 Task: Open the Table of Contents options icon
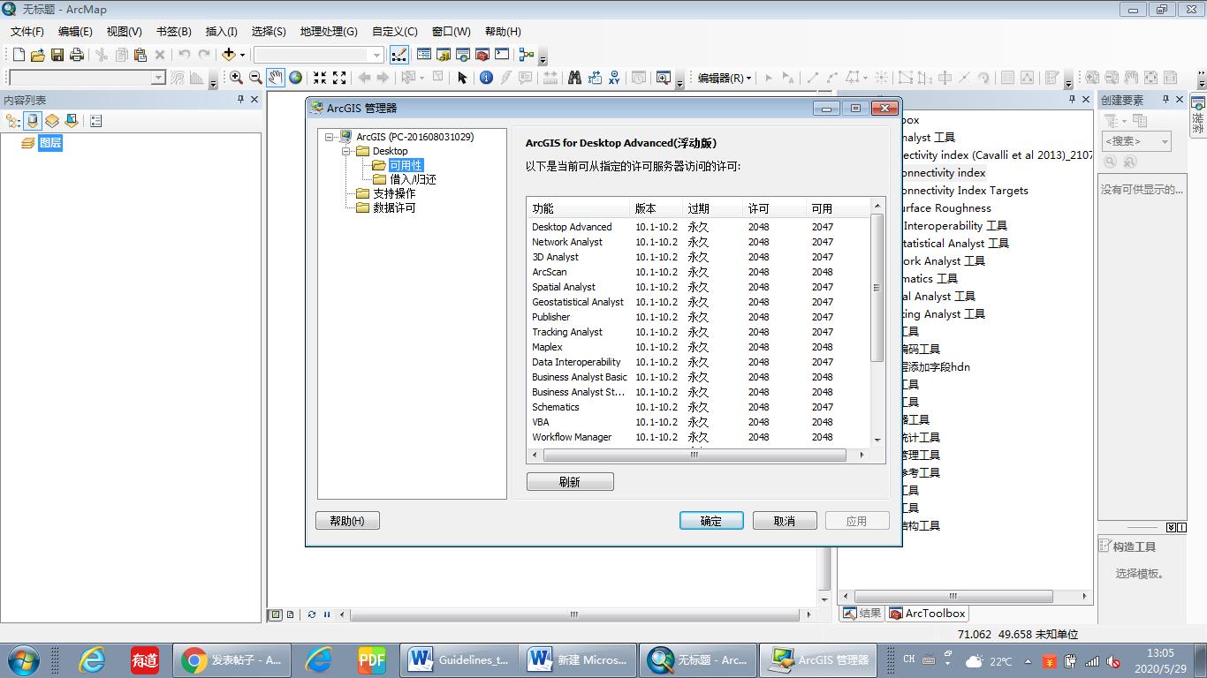click(96, 121)
